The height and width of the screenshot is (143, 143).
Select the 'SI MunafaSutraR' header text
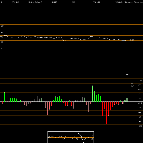coord(35,2)
